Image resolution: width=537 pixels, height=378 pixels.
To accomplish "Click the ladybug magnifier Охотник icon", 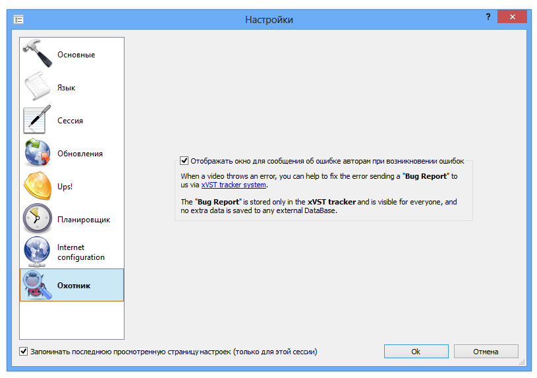I will coord(38,285).
